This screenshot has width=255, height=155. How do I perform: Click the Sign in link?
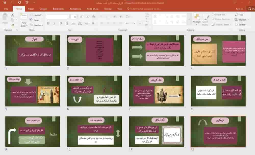pos(239,9)
